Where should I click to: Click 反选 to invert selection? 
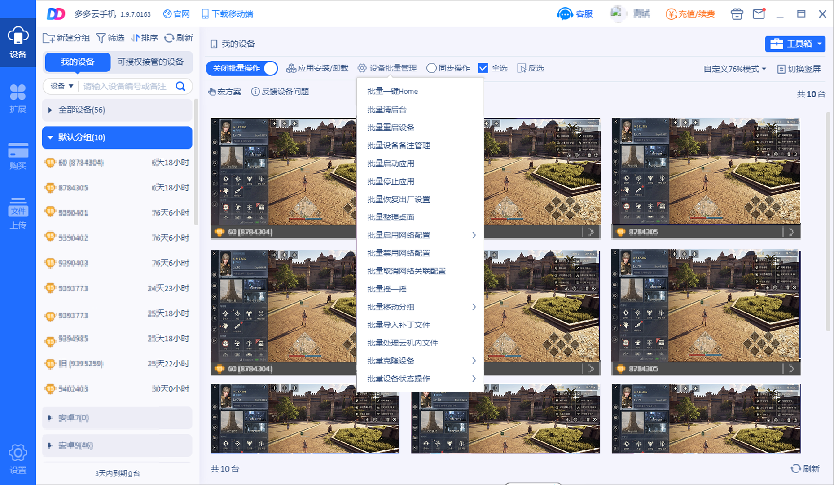(x=531, y=68)
